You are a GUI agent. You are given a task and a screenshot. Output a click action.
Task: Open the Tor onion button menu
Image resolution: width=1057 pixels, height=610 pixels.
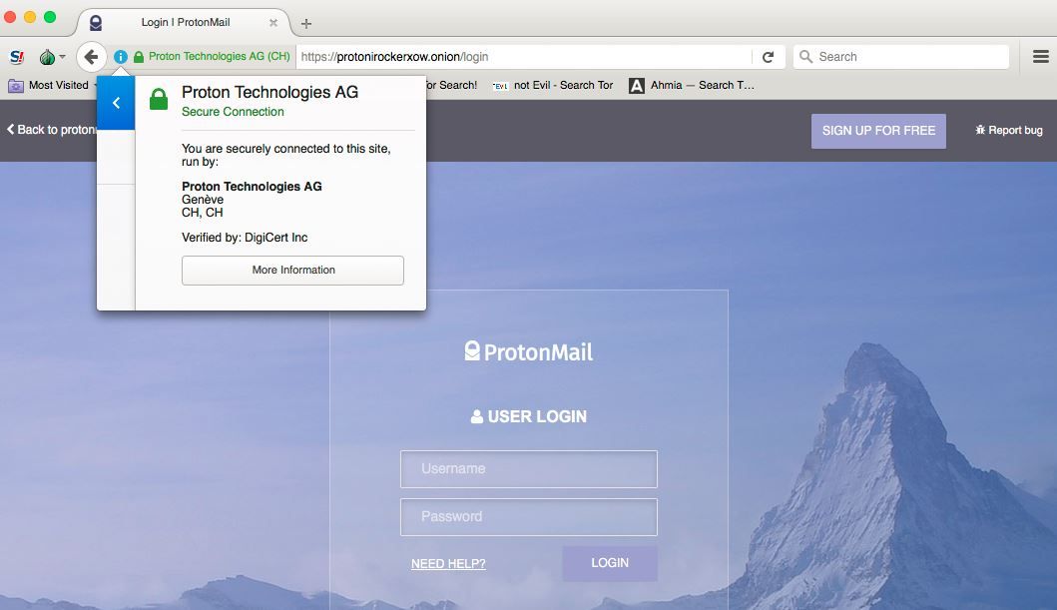[x=51, y=57]
